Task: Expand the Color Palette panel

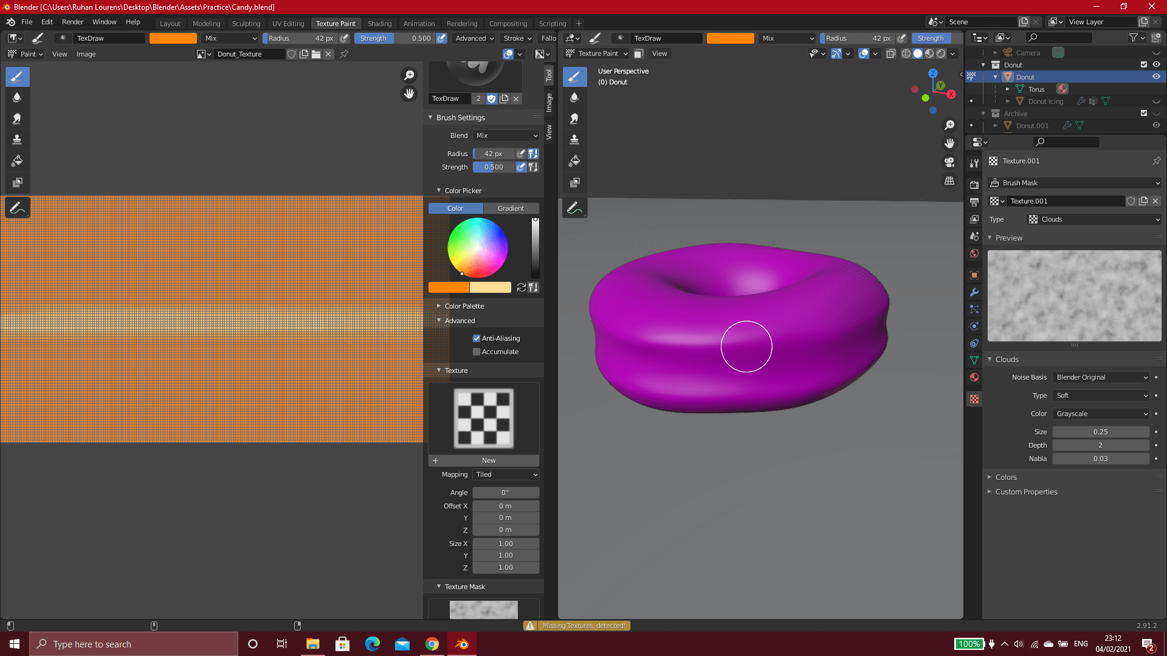Action: [464, 306]
